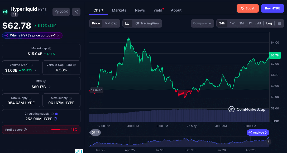Select the Mkt Cap chart mode
287x153 pixels.
[111, 23]
